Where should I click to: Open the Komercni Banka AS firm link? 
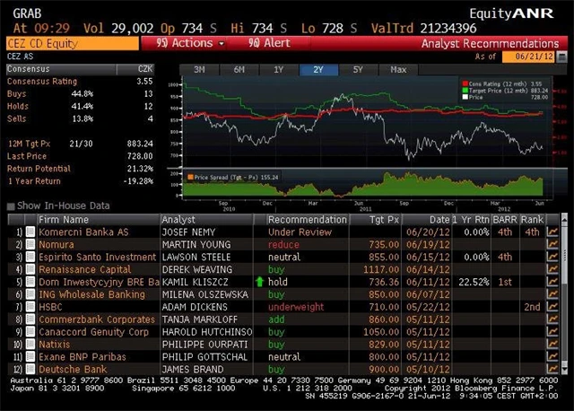tap(83, 232)
